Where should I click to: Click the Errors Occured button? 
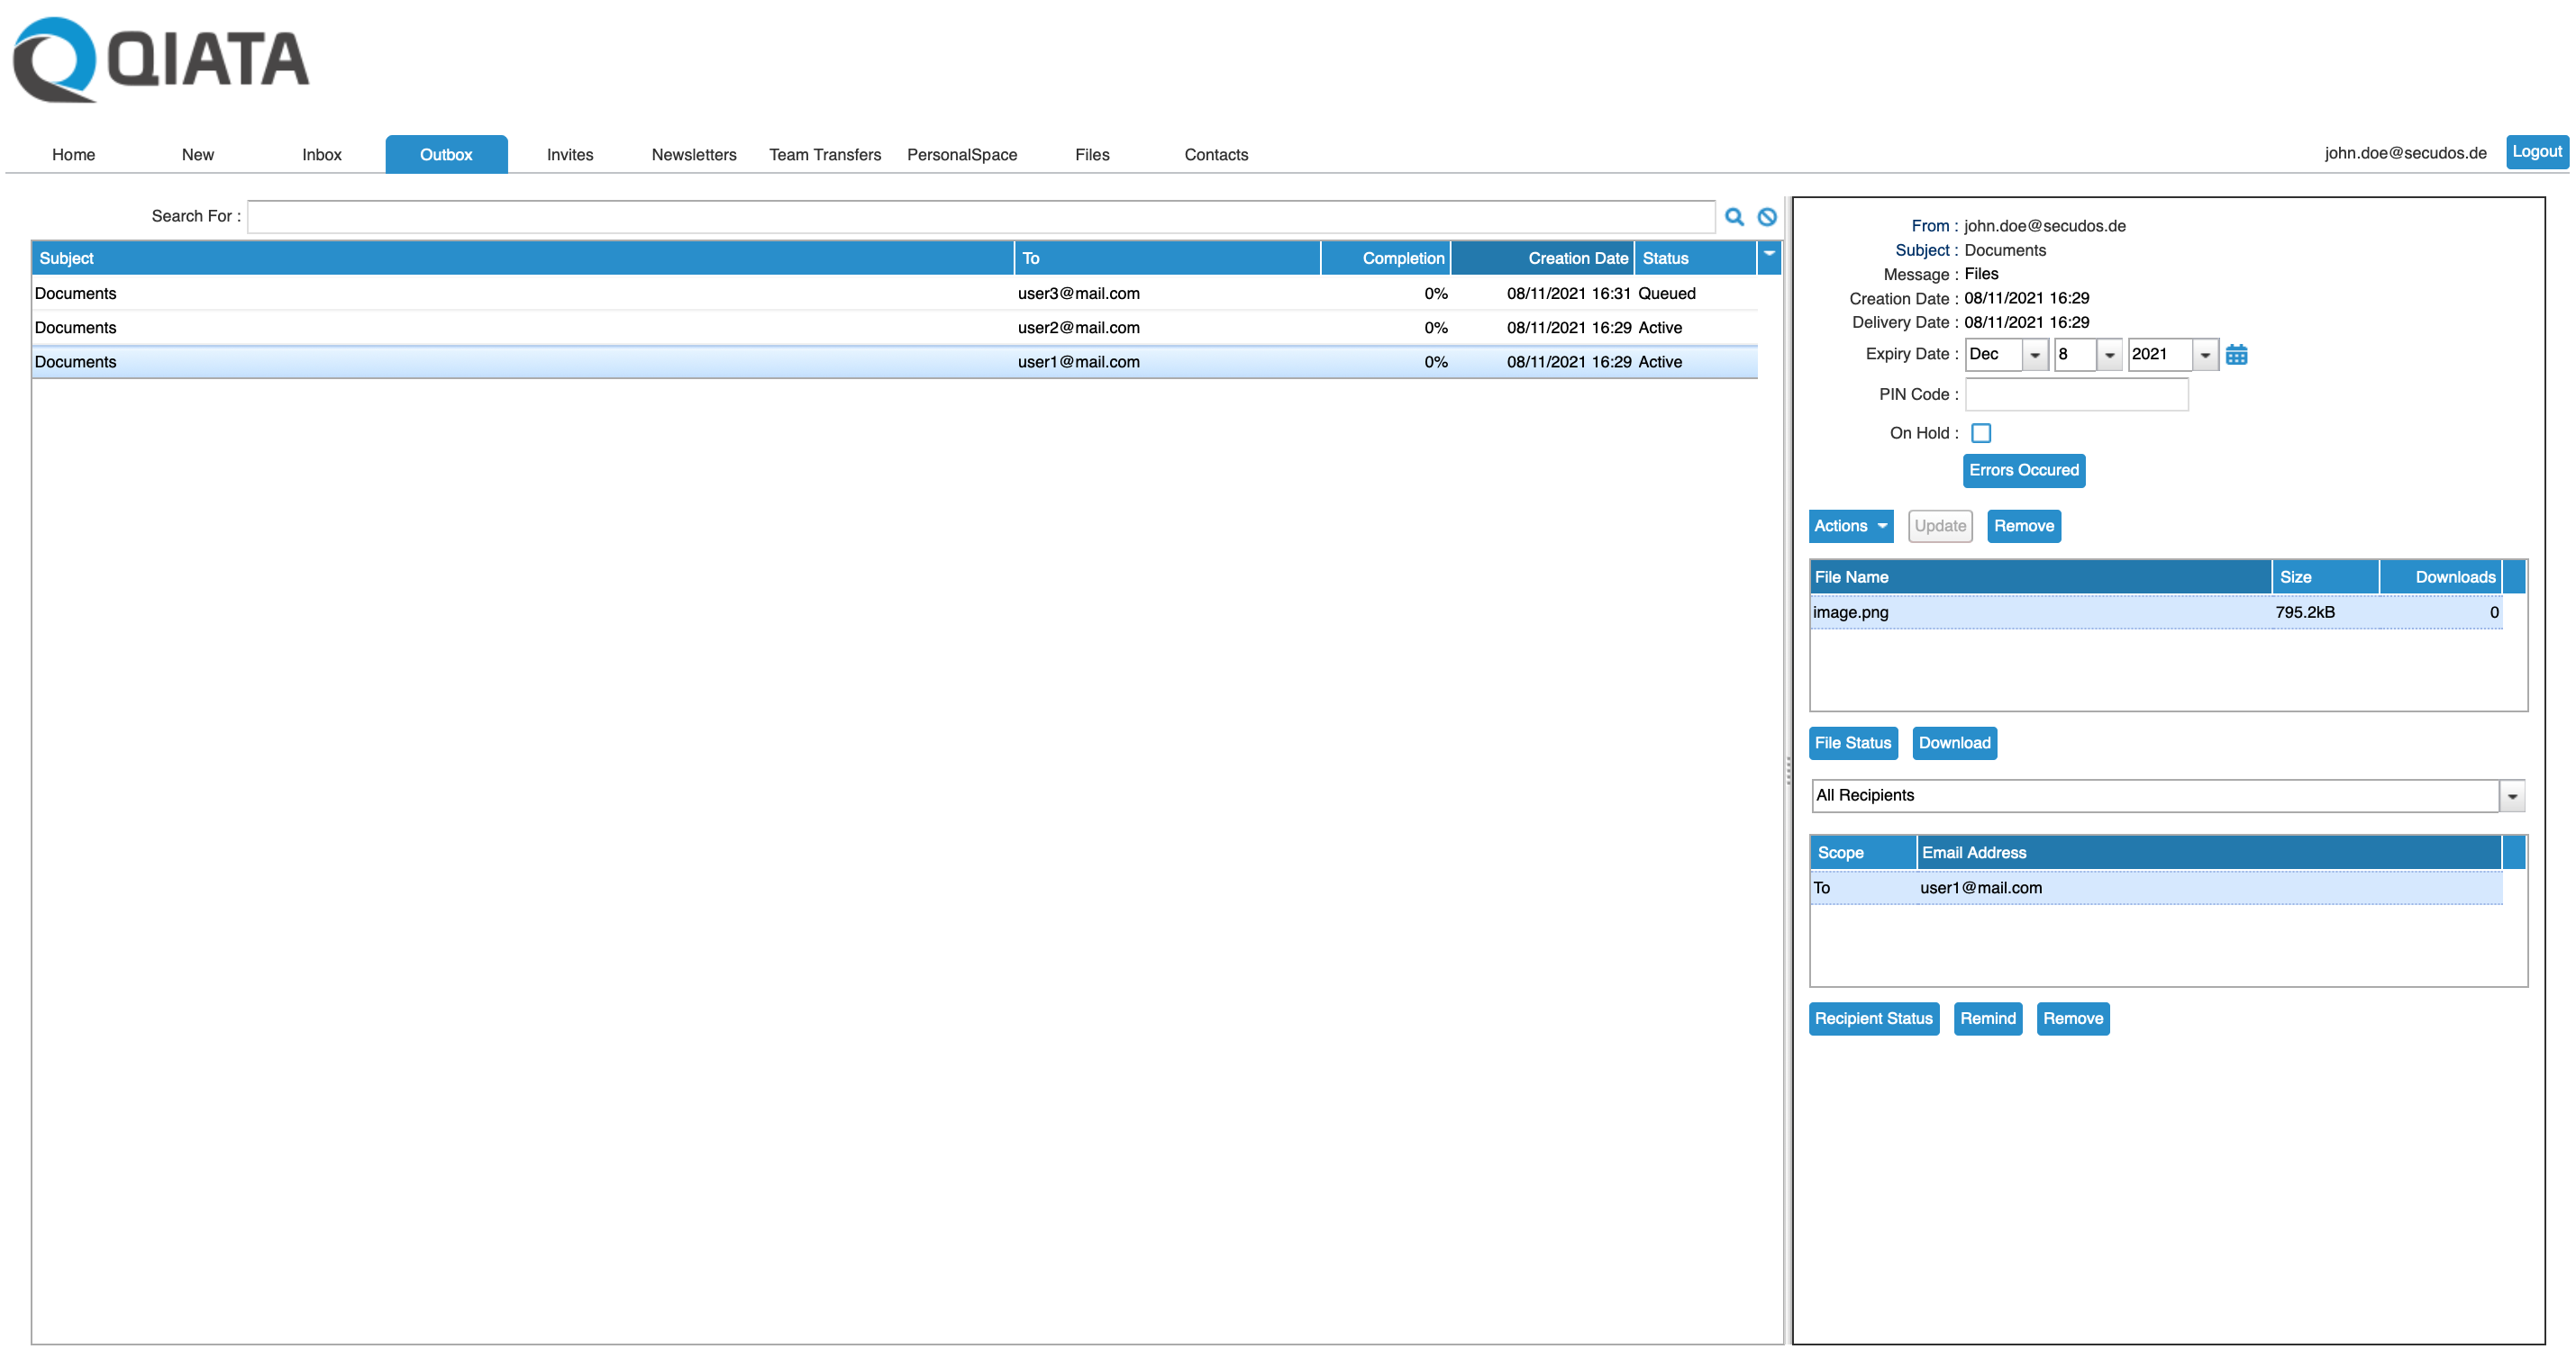click(2023, 470)
